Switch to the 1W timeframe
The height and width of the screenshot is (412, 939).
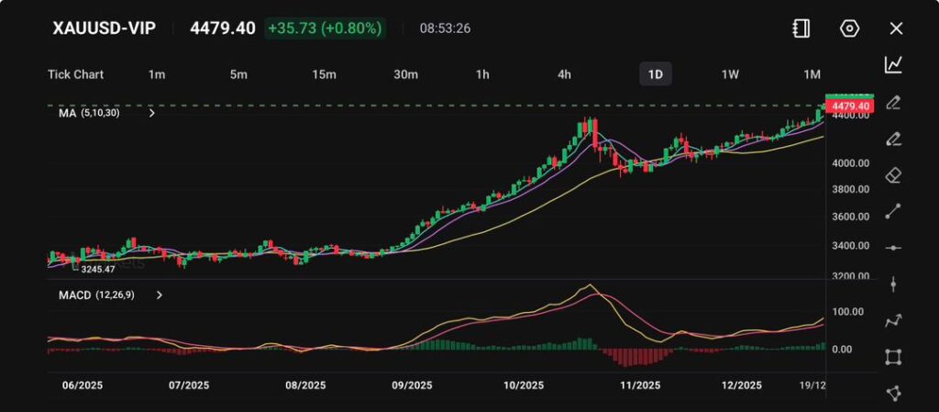pyautogui.click(x=730, y=74)
